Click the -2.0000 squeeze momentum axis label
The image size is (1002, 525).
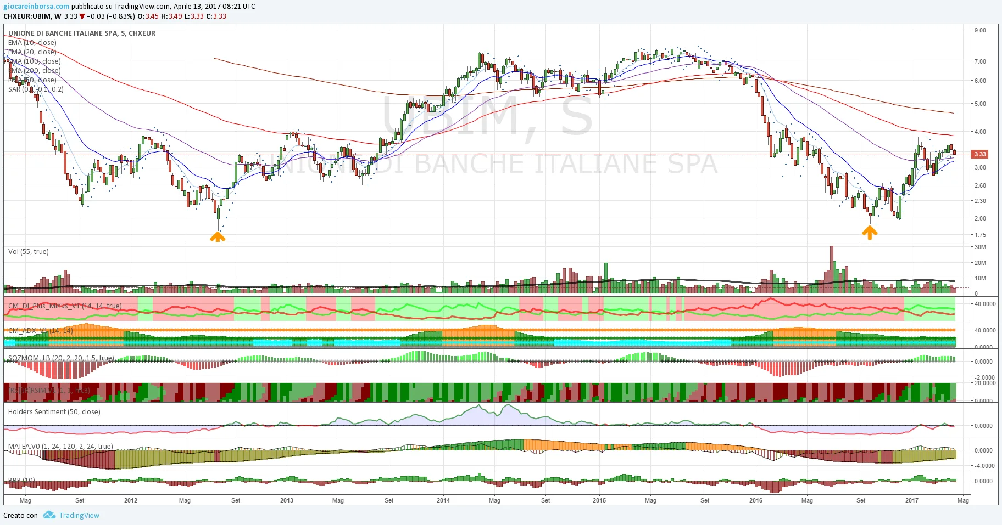[x=983, y=377]
